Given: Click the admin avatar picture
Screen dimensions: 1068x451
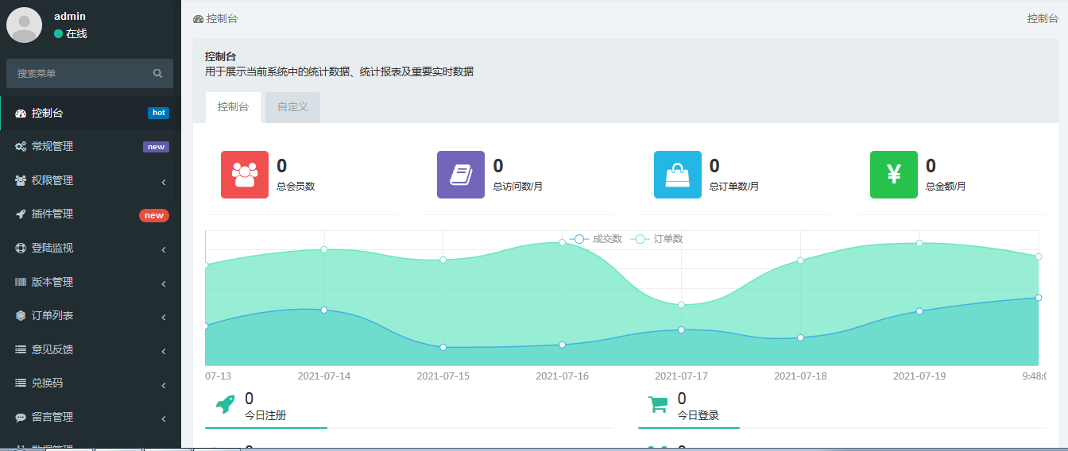Looking at the screenshot, I should (x=25, y=25).
